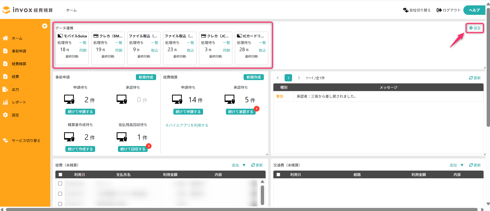The width and height of the screenshot is (490, 211).
Task: Expand the 追加 dropdown arrow in 交通費（未精算）
Action: point(462,165)
